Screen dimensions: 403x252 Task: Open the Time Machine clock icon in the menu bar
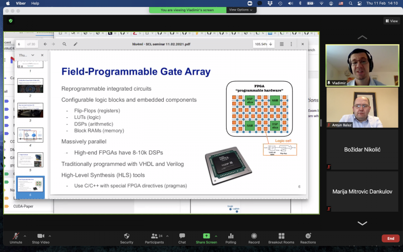coord(280,4)
